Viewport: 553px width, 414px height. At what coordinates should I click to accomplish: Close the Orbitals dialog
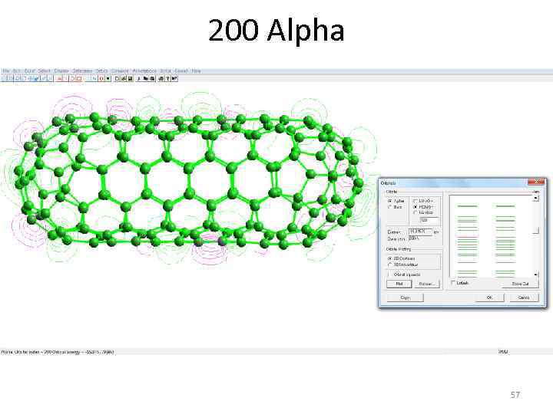tap(536, 181)
